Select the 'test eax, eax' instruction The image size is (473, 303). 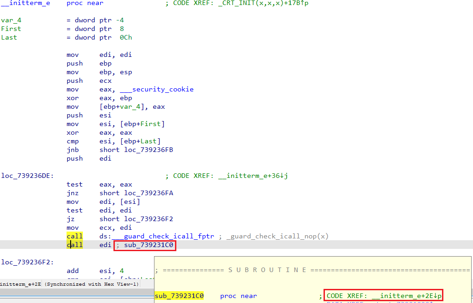[99, 185]
